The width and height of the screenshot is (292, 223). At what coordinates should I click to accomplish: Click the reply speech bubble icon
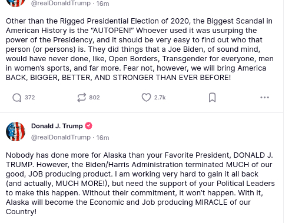[x=17, y=98]
